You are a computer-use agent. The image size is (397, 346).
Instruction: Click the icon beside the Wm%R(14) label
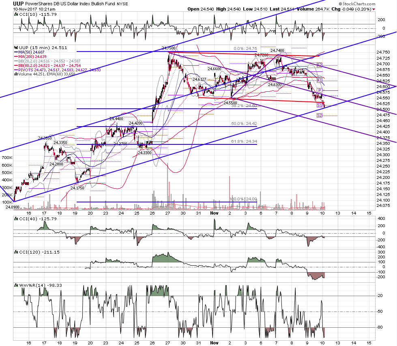[x=16, y=286]
